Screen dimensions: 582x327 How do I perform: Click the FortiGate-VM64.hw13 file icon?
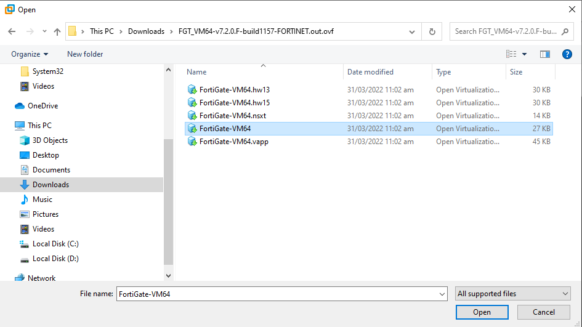[192, 89]
